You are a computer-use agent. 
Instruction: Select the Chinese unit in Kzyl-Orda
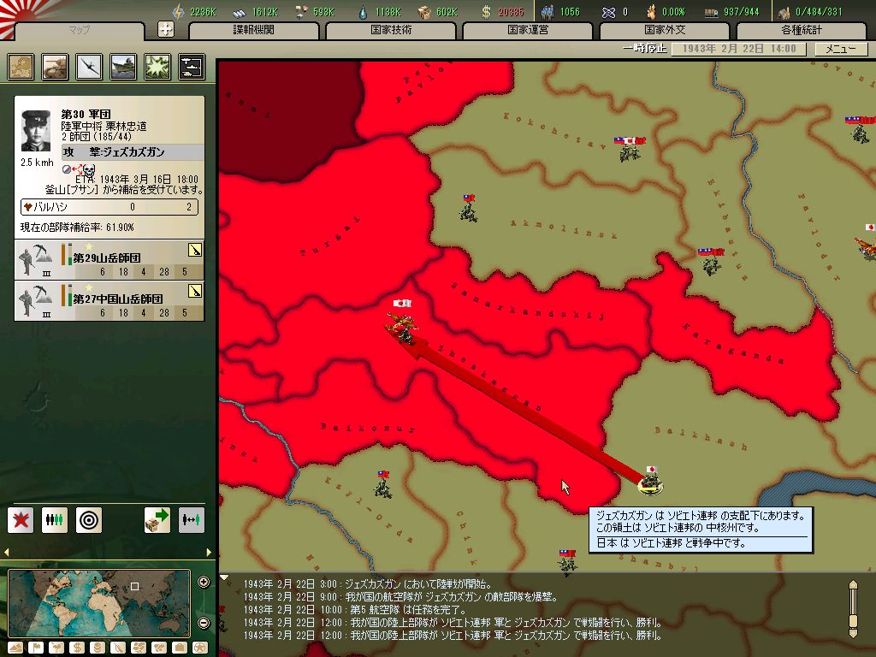pyautogui.click(x=382, y=484)
